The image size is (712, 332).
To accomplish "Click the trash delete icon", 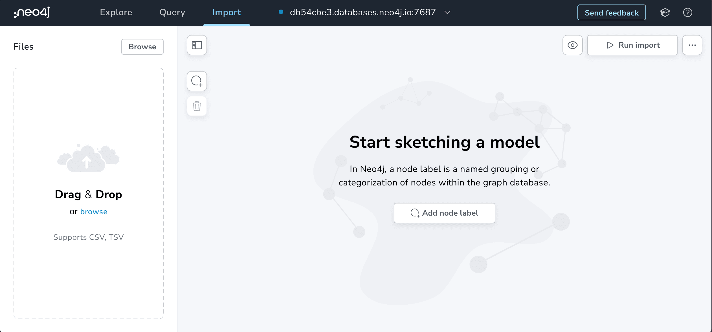I will click(197, 106).
